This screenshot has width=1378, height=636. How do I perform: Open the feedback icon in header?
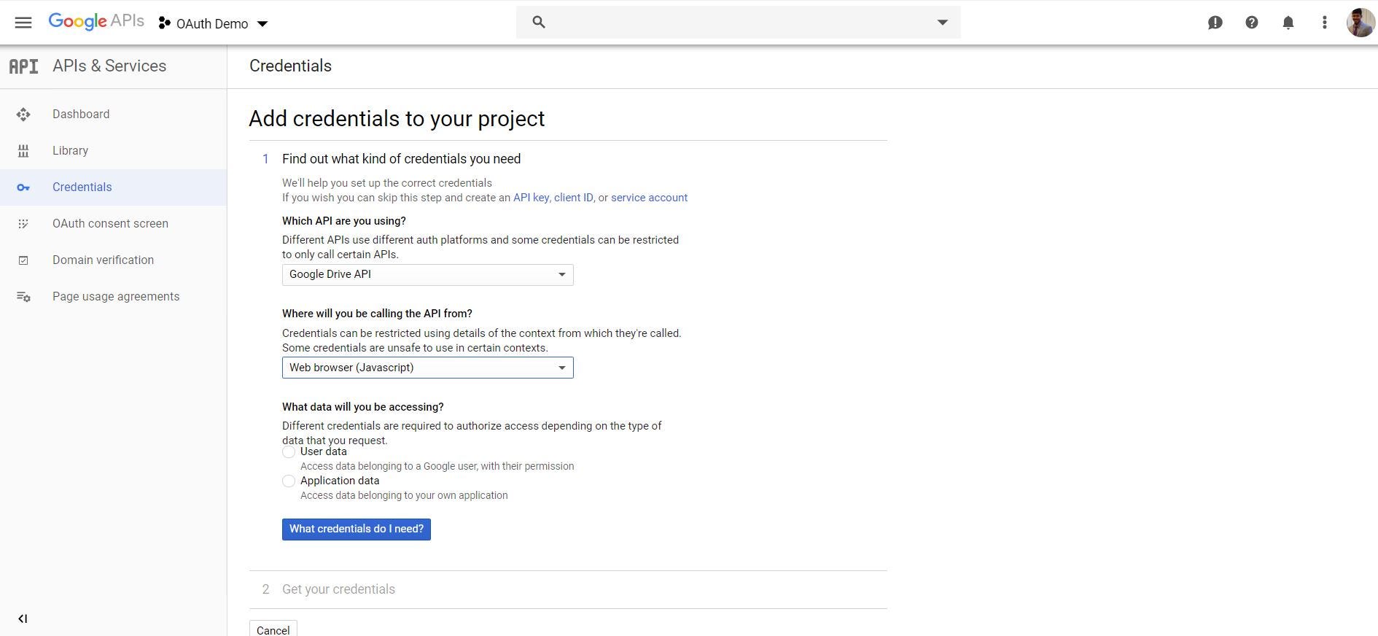(1215, 23)
